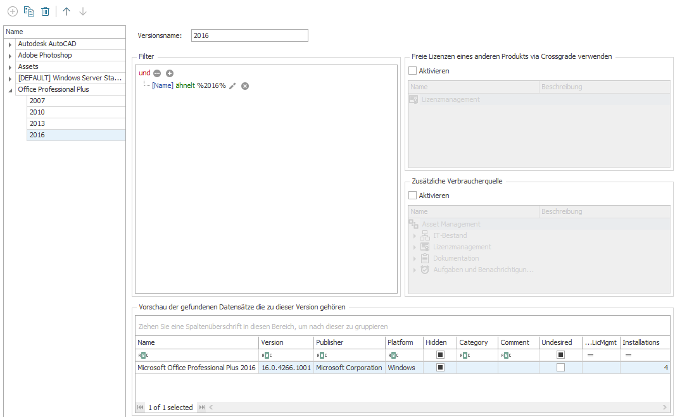Go to first record in preview pager
The image size is (675, 417).
click(x=141, y=407)
